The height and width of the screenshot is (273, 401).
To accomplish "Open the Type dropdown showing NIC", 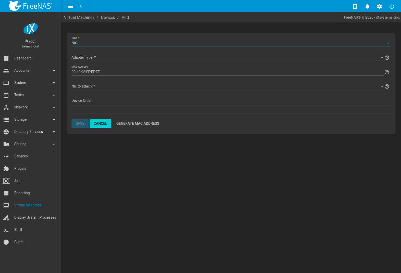I will tap(230, 43).
